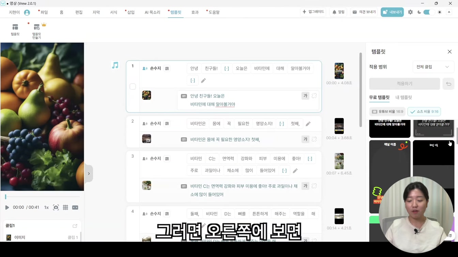Screen dimensions: 458x257
Task: Click refresh icon on clip 2 caption
Action: coord(314,139)
